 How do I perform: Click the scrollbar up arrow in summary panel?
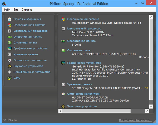point(151,17)
